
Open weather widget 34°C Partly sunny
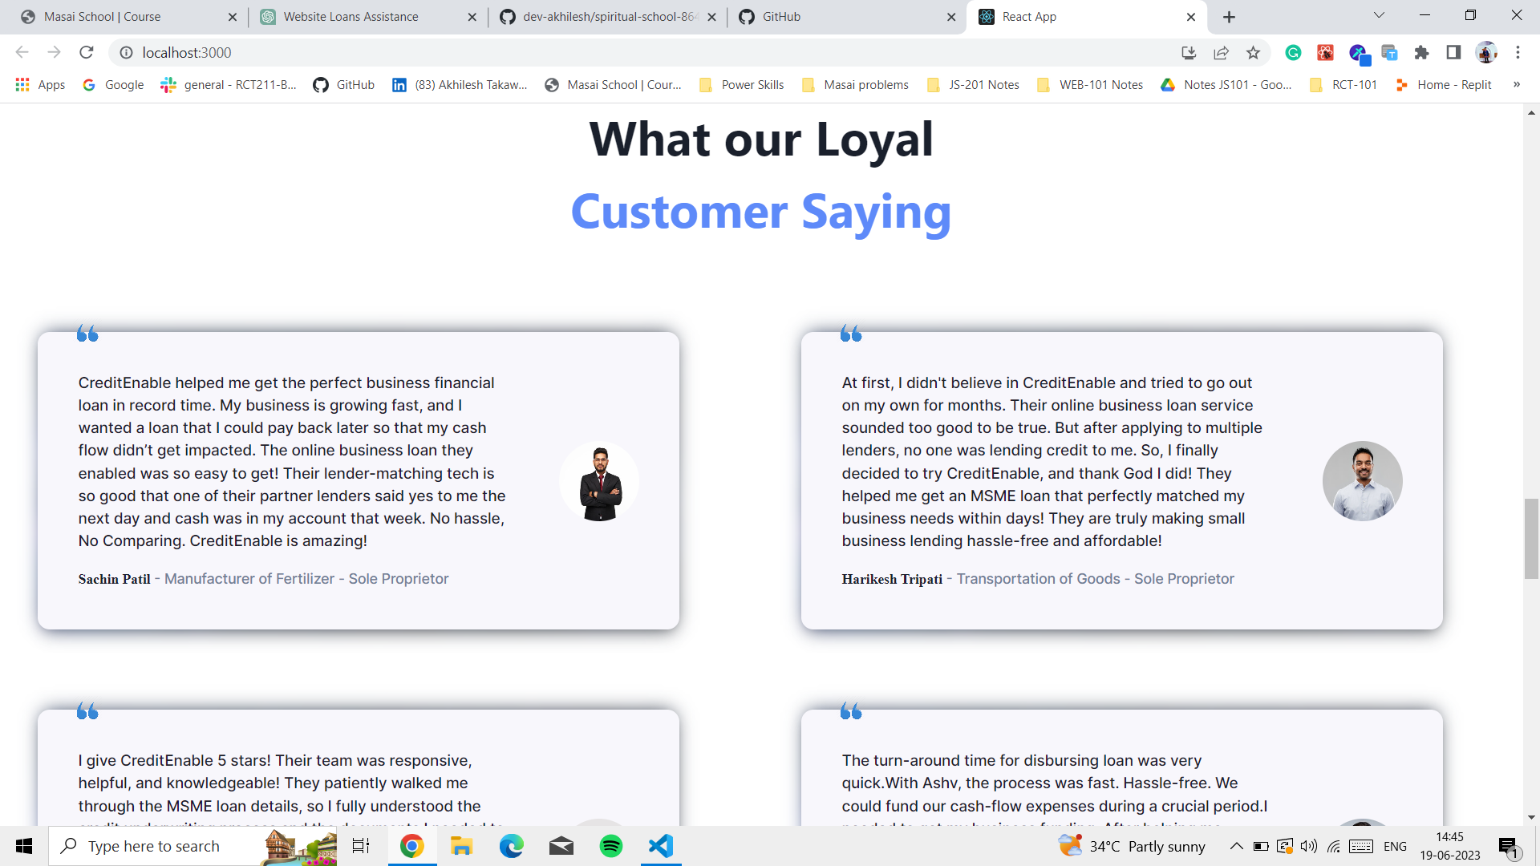coord(1132,846)
